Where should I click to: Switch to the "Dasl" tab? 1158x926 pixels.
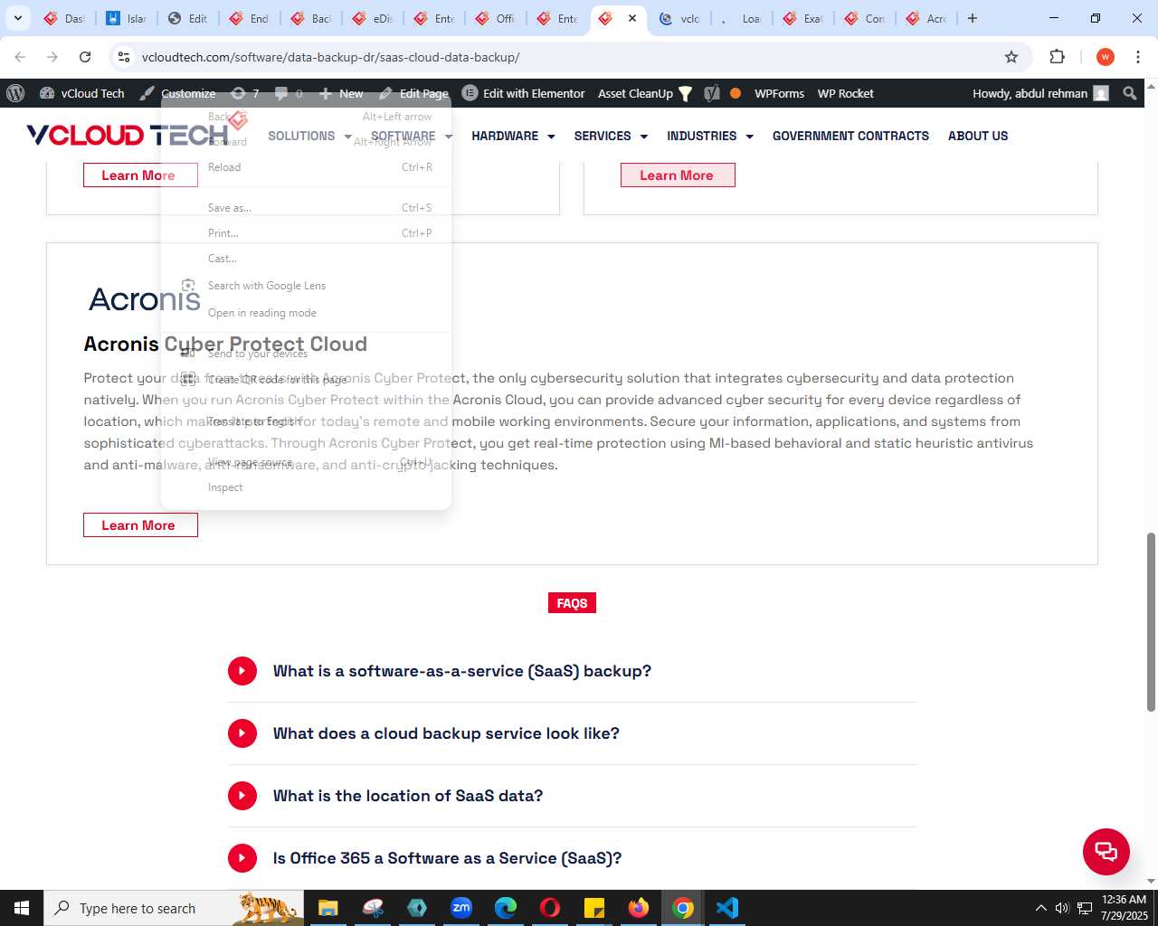[x=64, y=18]
